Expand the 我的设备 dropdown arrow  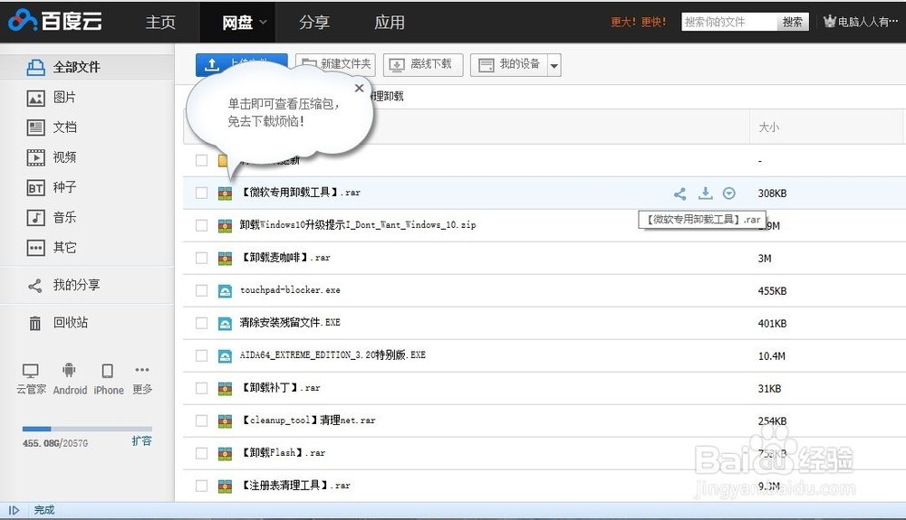click(554, 65)
